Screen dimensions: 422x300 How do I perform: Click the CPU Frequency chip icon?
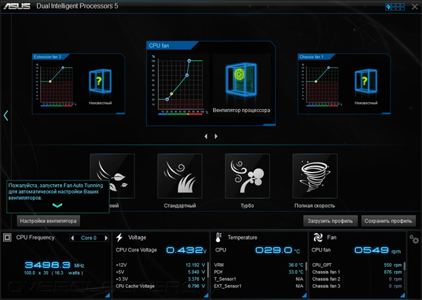[7, 238]
